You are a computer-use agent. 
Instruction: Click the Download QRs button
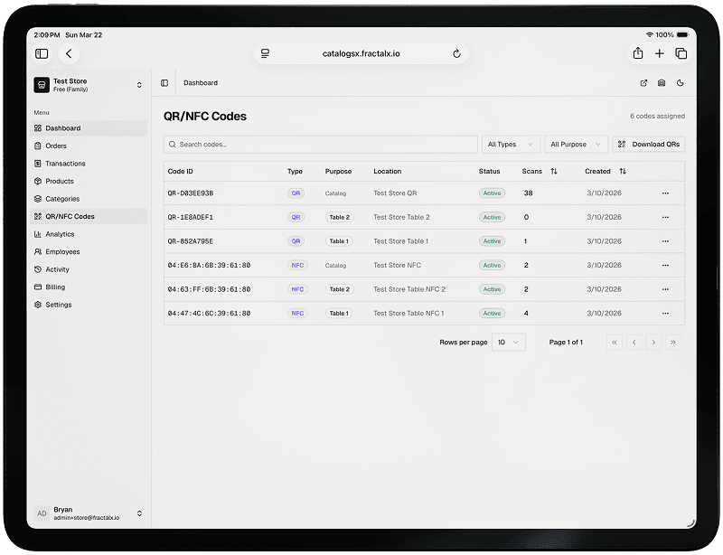pyautogui.click(x=648, y=145)
